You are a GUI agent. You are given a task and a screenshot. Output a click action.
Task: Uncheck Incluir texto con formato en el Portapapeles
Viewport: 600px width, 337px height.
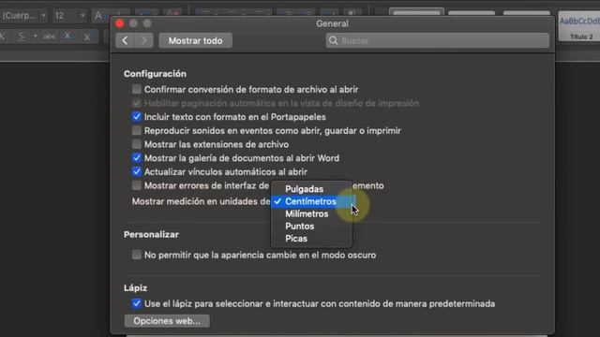click(x=137, y=117)
